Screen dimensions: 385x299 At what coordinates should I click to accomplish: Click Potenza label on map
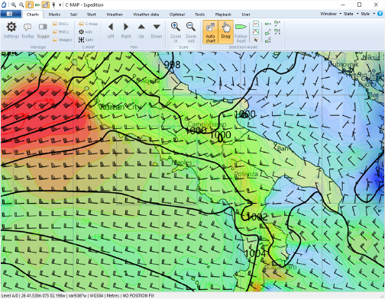(246, 174)
